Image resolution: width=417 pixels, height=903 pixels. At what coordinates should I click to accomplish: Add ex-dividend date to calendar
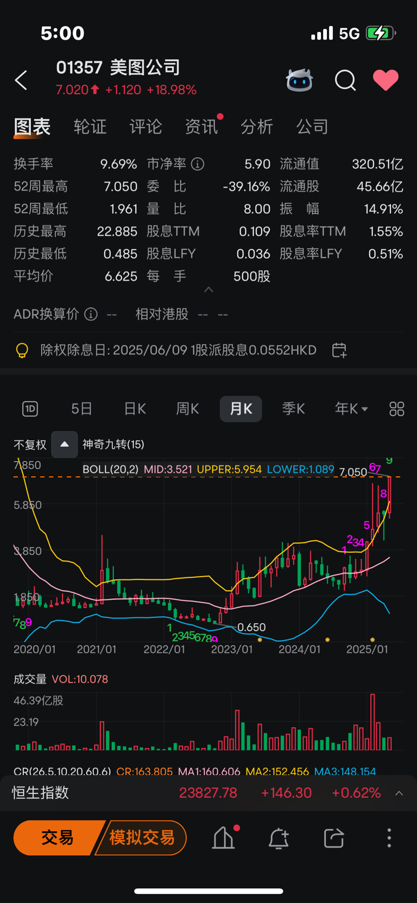click(339, 350)
